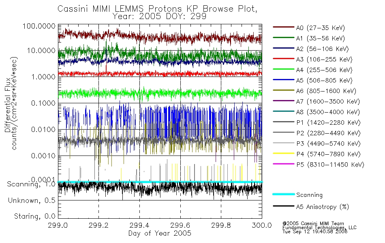Click the dark green A1 legend line swatch
Screen dimensions: 385x243
coord(283,37)
